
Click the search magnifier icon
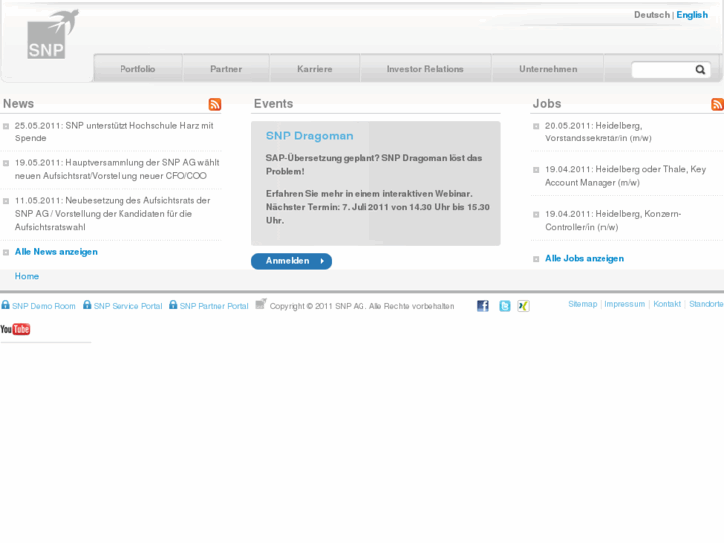(700, 70)
